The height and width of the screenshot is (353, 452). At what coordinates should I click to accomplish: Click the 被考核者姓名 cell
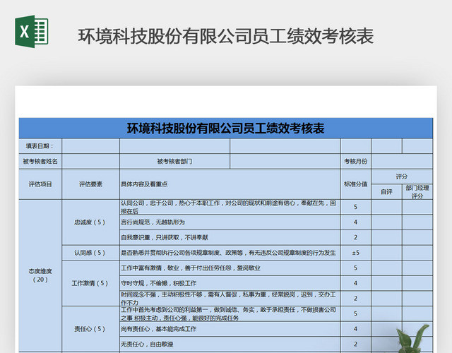[40, 162]
